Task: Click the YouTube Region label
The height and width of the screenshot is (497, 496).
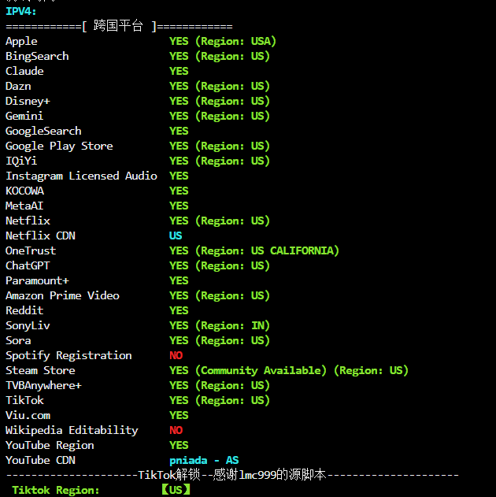Action: pos(50,446)
